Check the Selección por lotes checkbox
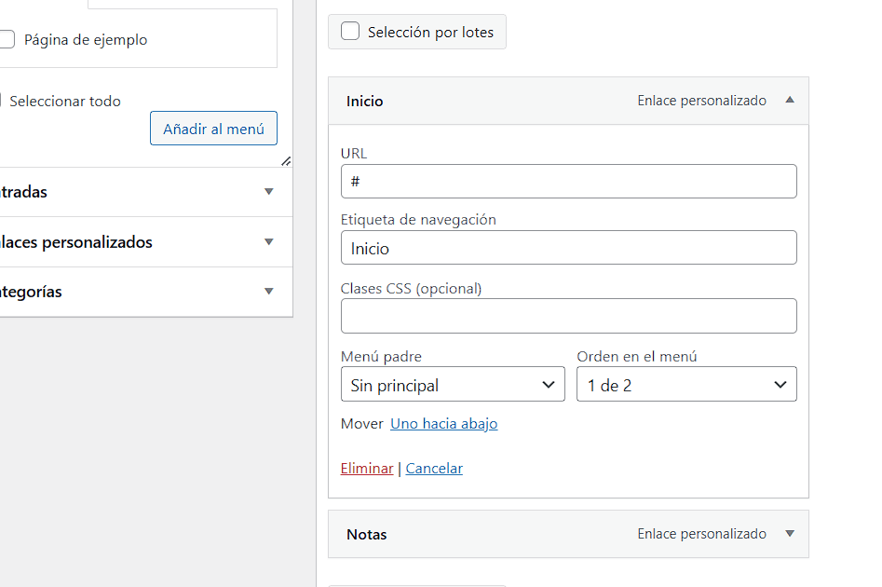This screenshot has height=587, width=882. [350, 32]
